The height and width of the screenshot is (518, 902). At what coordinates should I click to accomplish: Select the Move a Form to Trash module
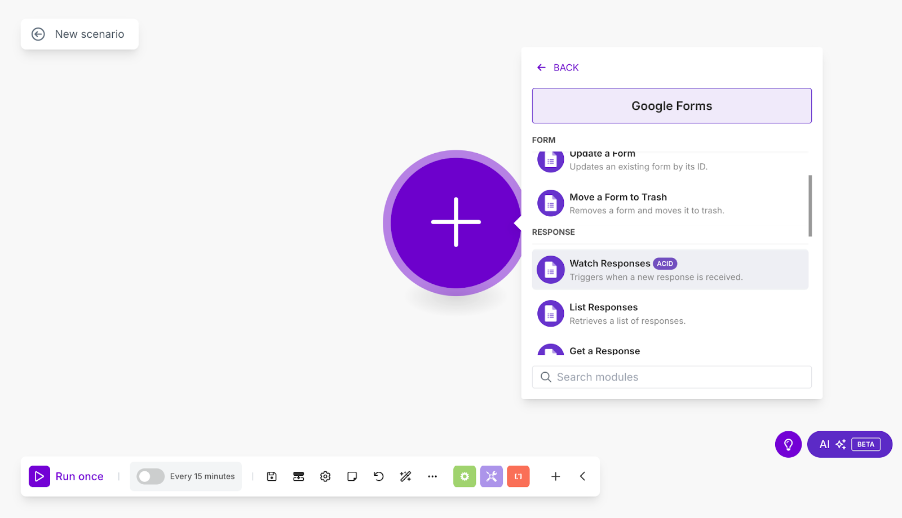[618, 203]
